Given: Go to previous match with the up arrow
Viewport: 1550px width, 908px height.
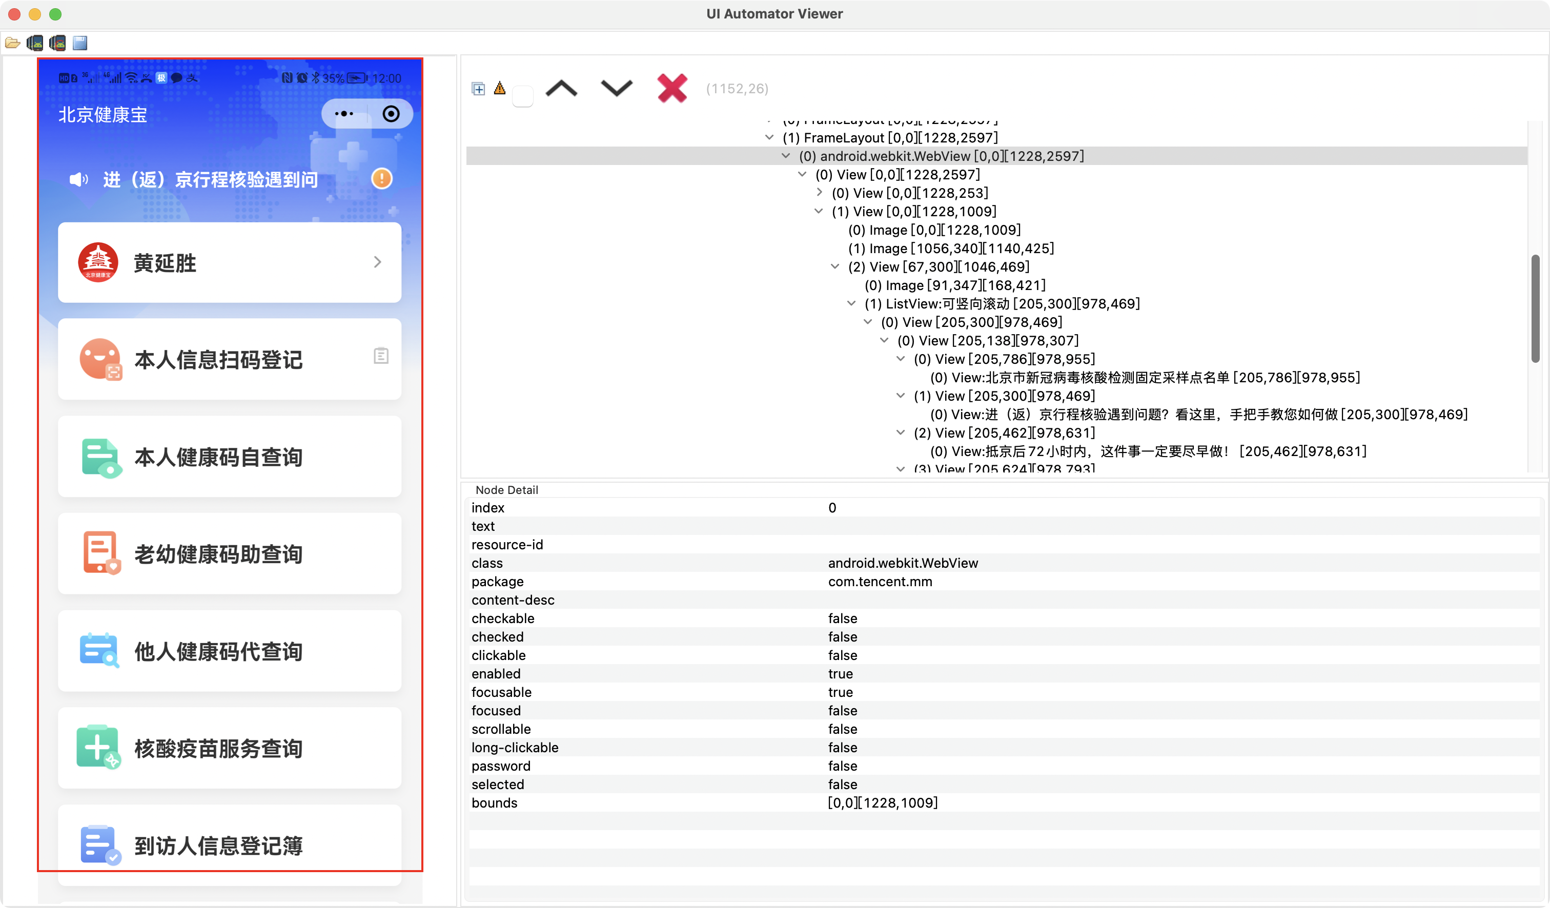Looking at the screenshot, I should pos(561,89).
